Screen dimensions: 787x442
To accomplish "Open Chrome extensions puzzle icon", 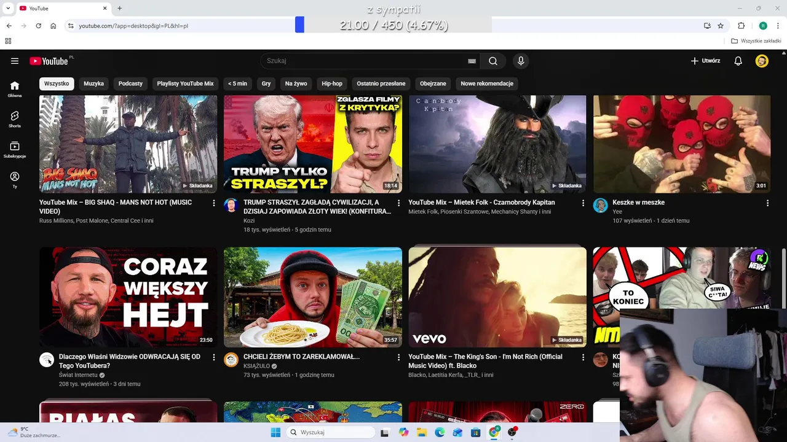I will click(x=741, y=26).
